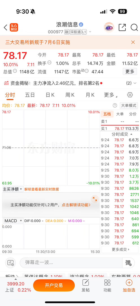Screen dimensions: 140x306
Task: Click the 更多 quote details button
Action: tap(130, 72)
